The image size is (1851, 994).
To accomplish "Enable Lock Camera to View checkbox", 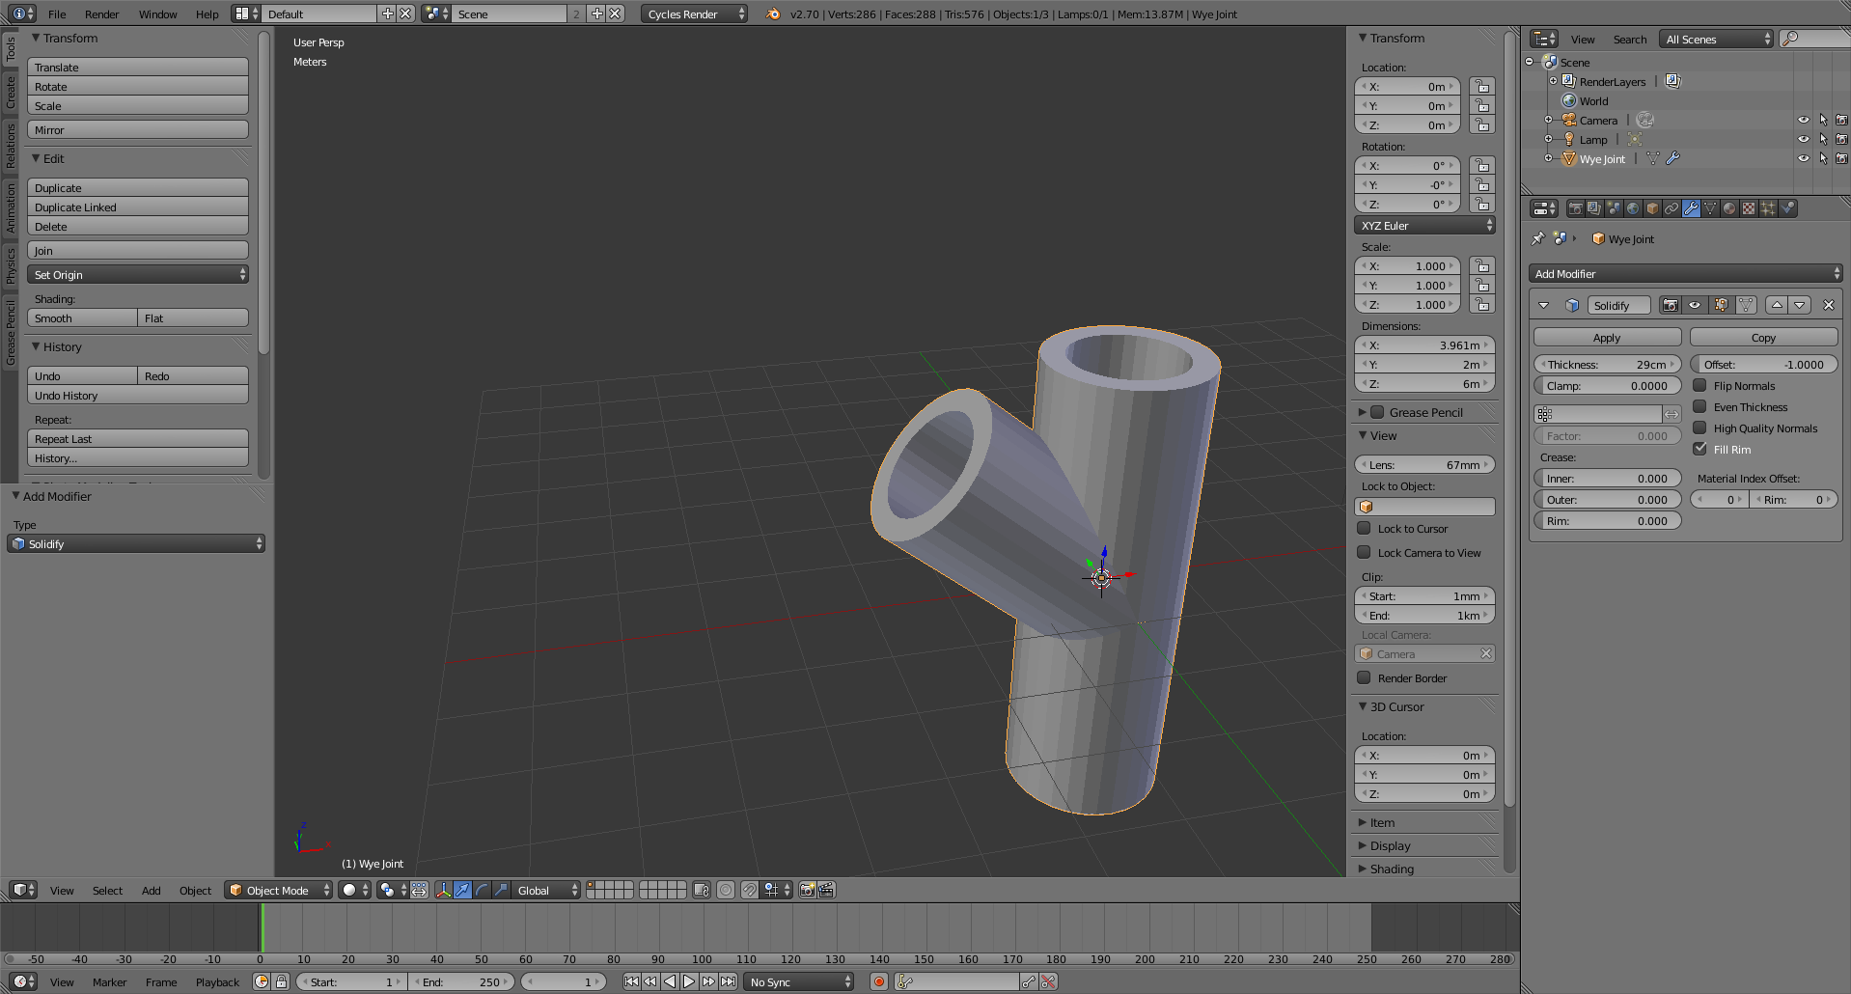I will pyautogui.click(x=1365, y=552).
